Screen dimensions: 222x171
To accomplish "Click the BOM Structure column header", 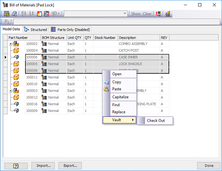I will pos(54,37).
